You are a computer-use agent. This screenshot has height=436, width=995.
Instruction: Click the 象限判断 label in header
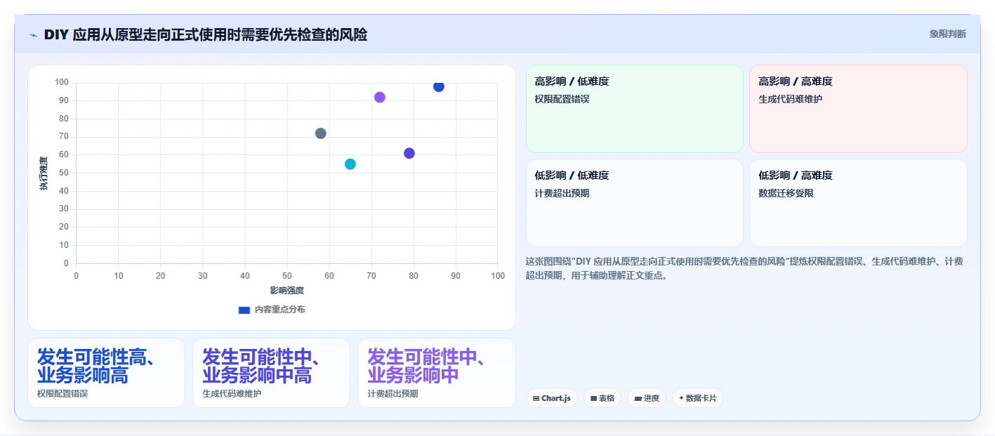pos(948,34)
